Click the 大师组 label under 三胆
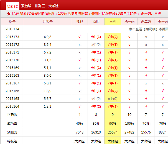This screenshot has height=144, width=168. [113, 141]
